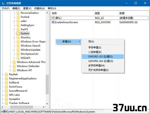
Task: Click the tree scroll right arrow
Action: tap(44, 107)
